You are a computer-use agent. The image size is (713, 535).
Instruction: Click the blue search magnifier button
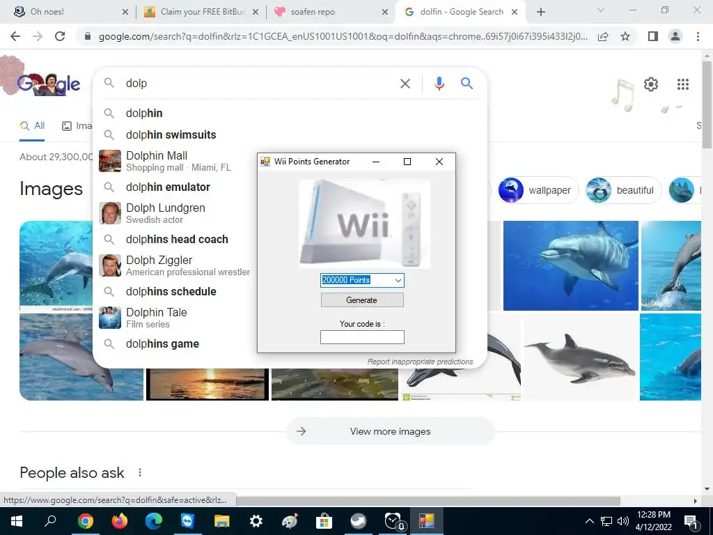click(x=467, y=84)
